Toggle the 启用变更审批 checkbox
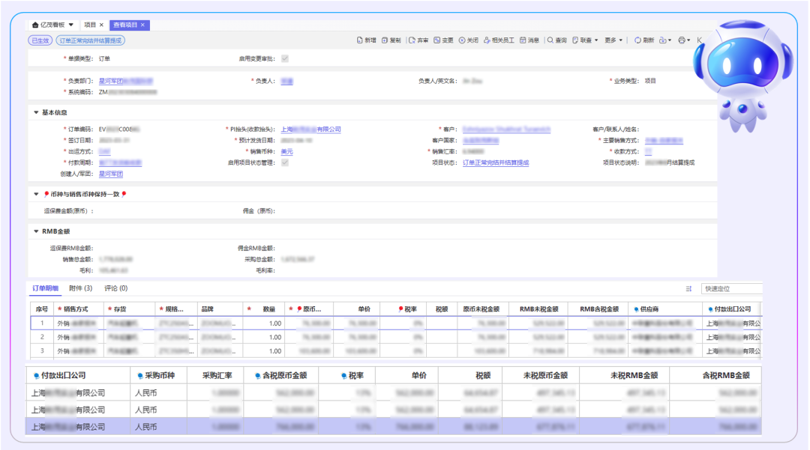Screen dimensions: 810x450 click(285, 58)
